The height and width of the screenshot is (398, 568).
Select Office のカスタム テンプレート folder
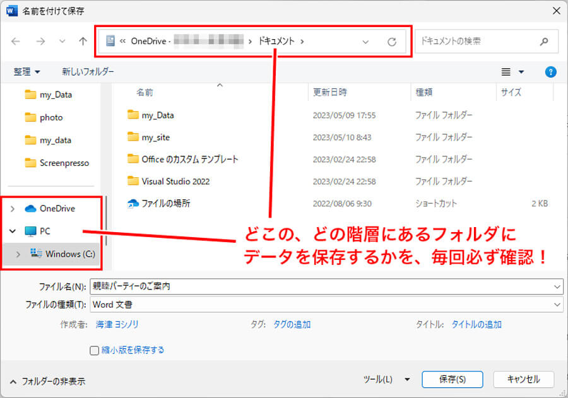[x=182, y=160]
